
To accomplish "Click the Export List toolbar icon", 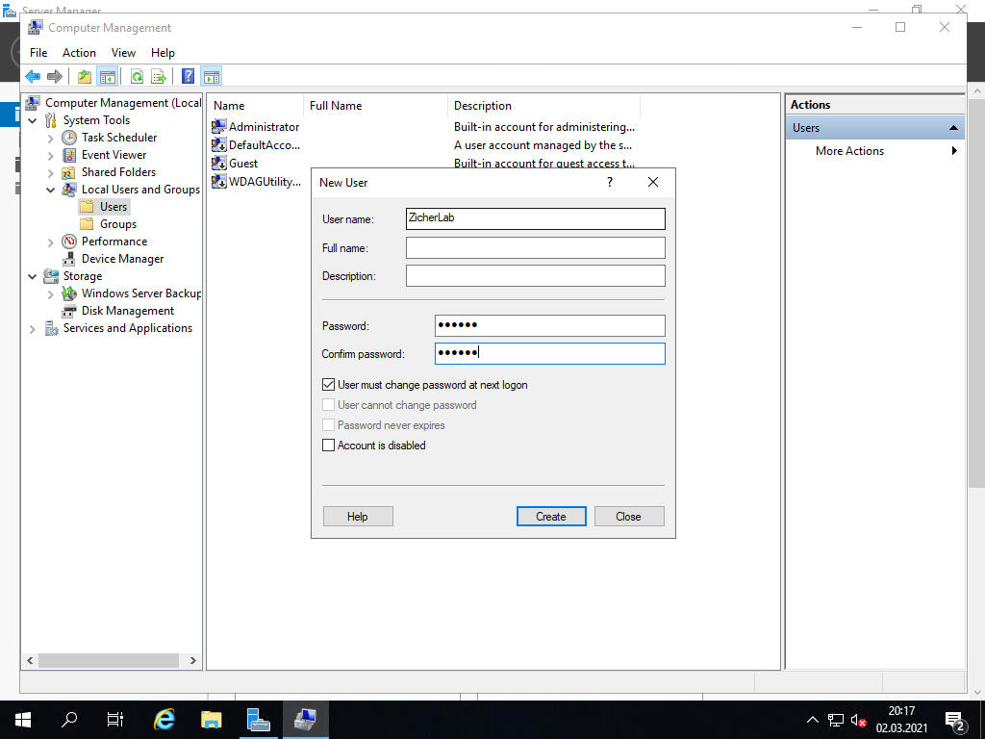I will (159, 77).
